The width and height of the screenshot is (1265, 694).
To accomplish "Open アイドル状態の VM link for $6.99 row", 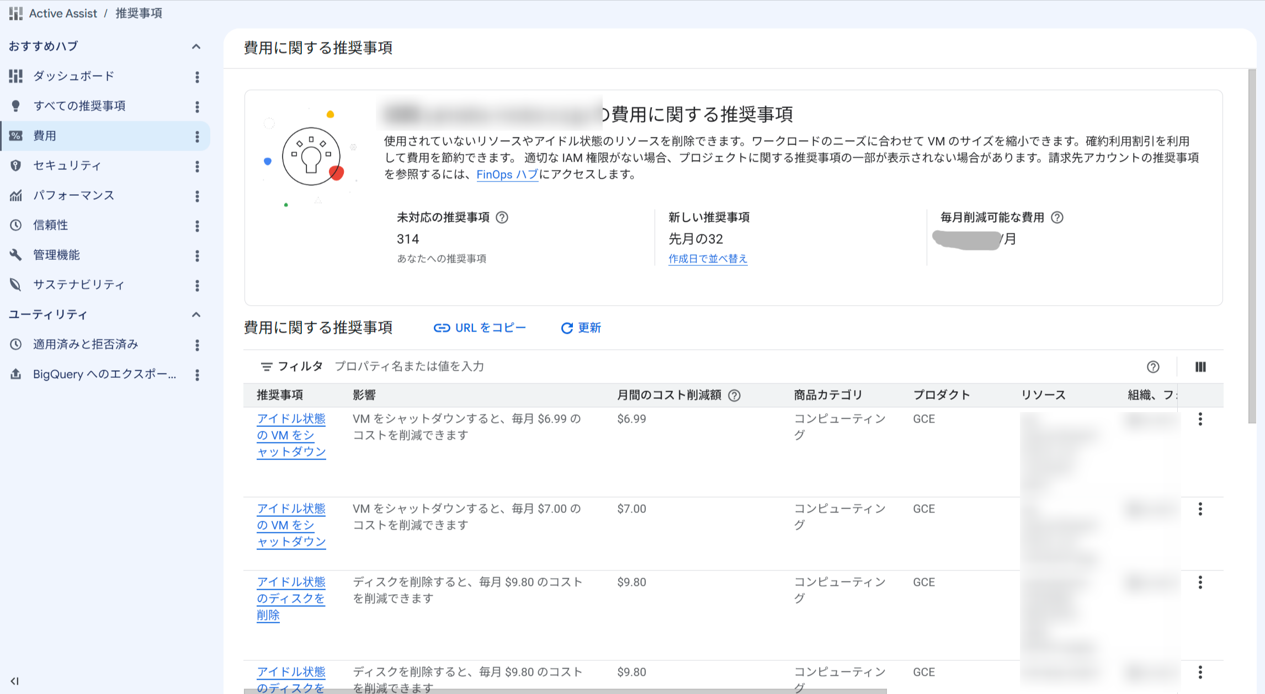I will pyautogui.click(x=291, y=435).
